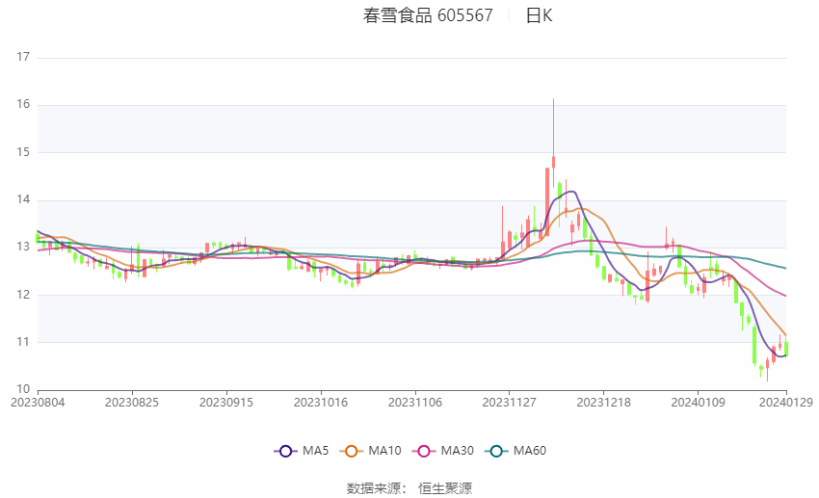The height and width of the screenshot is (498, 819).
Task: Toggle the MA30 legend series
Action: [x=443, y=451]
